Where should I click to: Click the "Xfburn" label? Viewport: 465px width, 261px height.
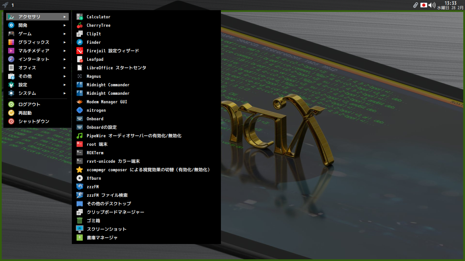point(94,178)
